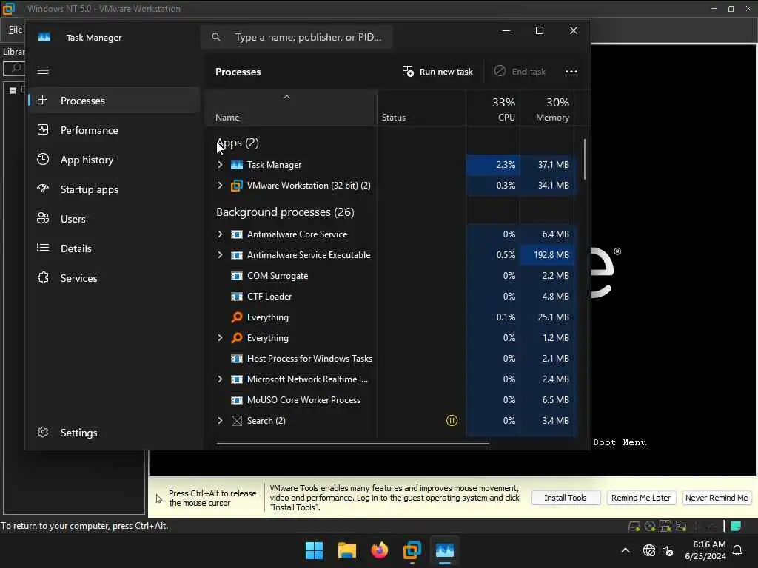Image resolution: width=758 pixels, height=568 pixels.
Task: Switch to App history page
Action: coord(114,160)
